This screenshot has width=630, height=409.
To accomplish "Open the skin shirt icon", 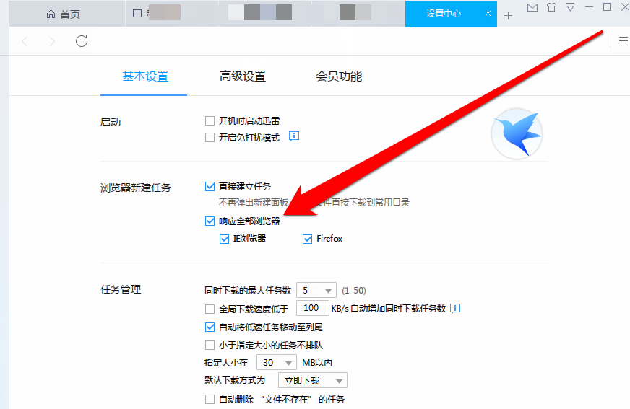I will pyautogui.click(x=552, y=7).
